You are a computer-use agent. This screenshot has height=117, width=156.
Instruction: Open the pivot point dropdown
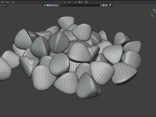(76, 2)
